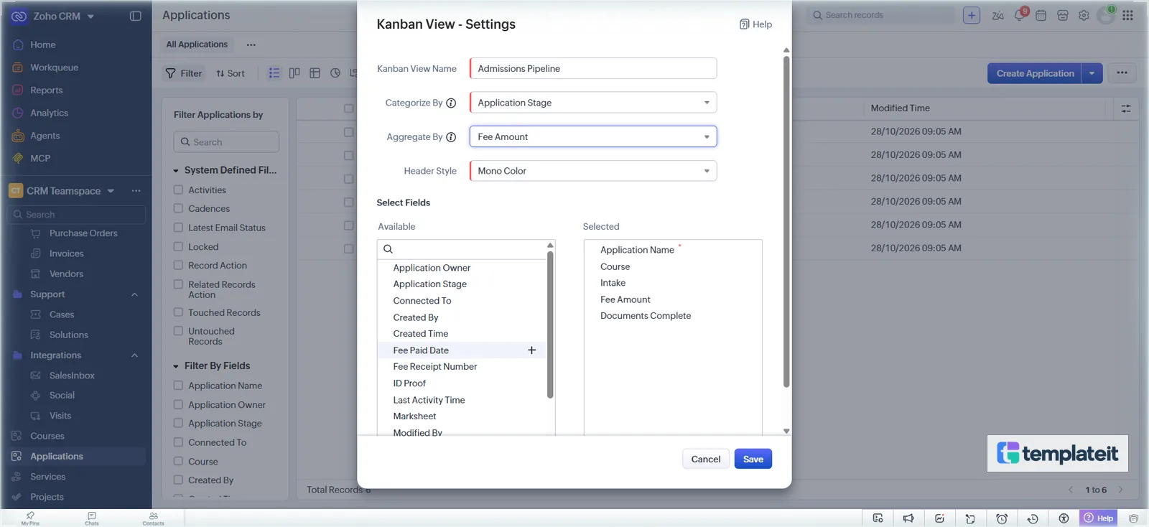Open the Aggregate By Fee Amount dropdown
This screenshot has height=527, width=1149.
coord(593,136)
